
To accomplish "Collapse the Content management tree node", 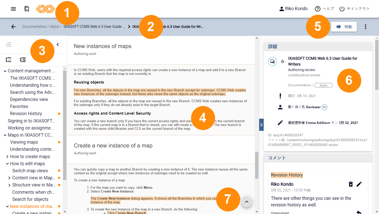I will (5, 71).
